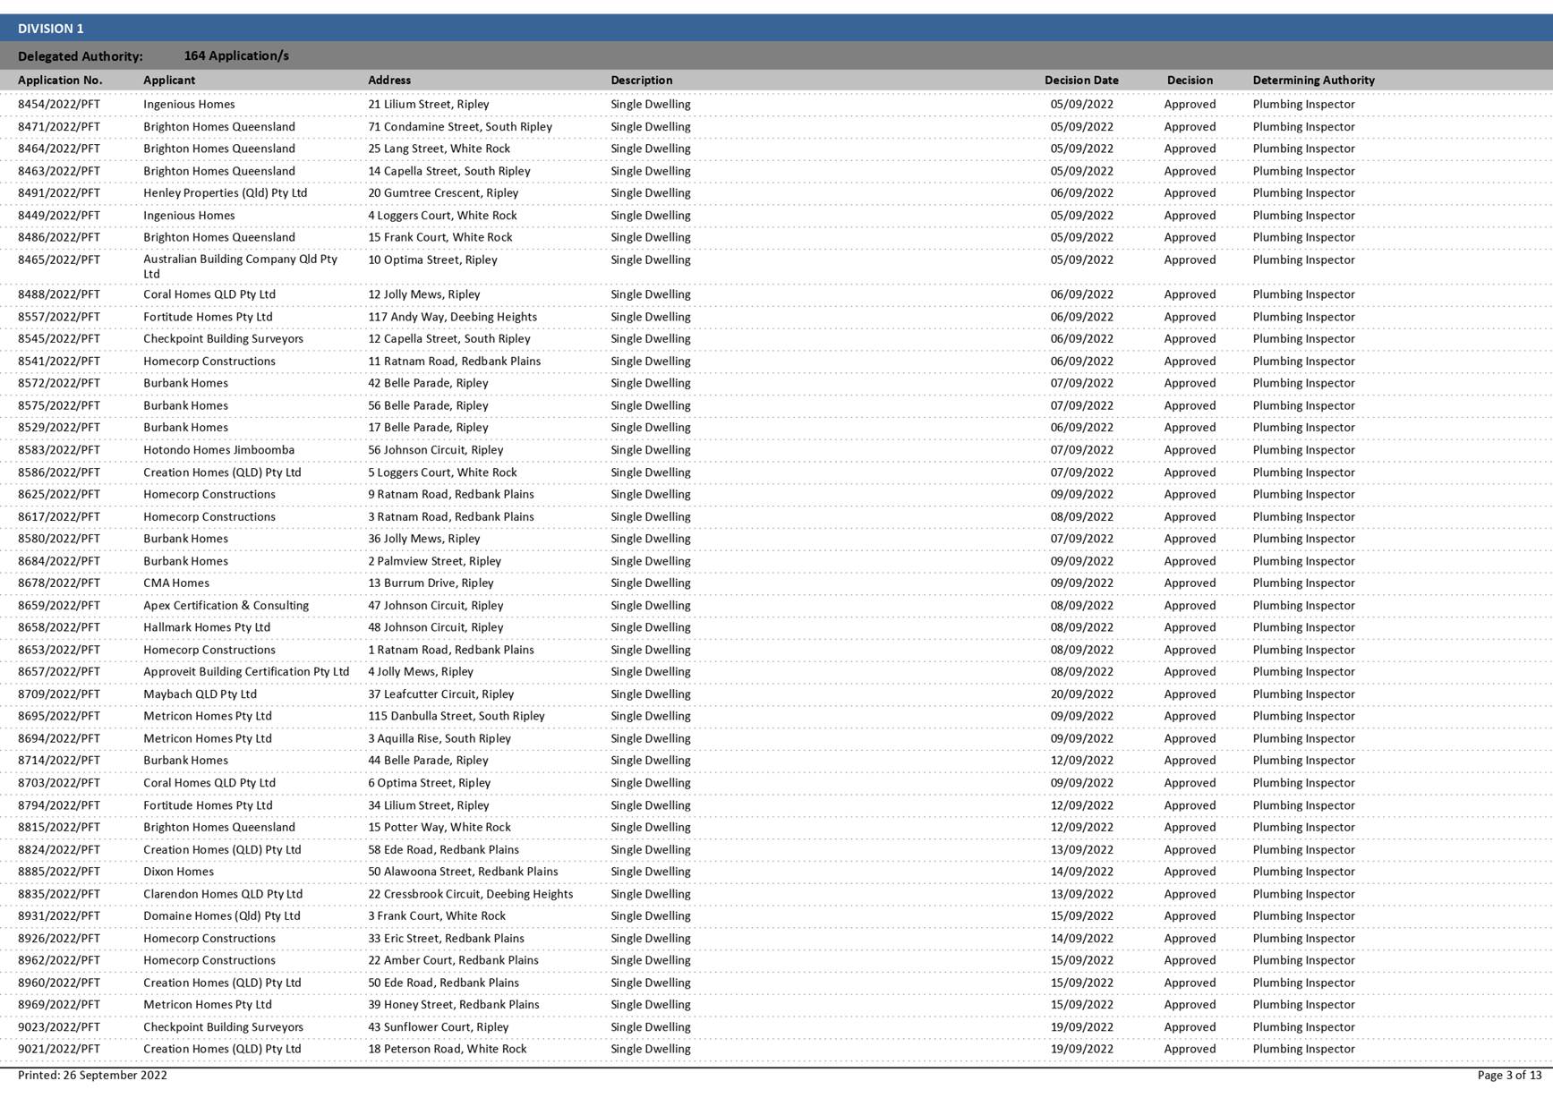This screenshot has width=1553, height=1098.
Task: Select applicant Hallmark Homes Pty Ltd
Action: click(x=206, y=627)
